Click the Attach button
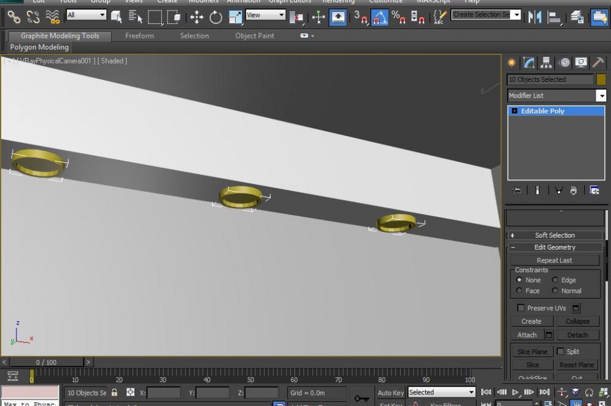611x406 pixels. coord(527,335)
